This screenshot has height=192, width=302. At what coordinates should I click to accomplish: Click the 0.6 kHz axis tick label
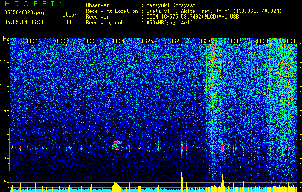(x=4, y=182)
